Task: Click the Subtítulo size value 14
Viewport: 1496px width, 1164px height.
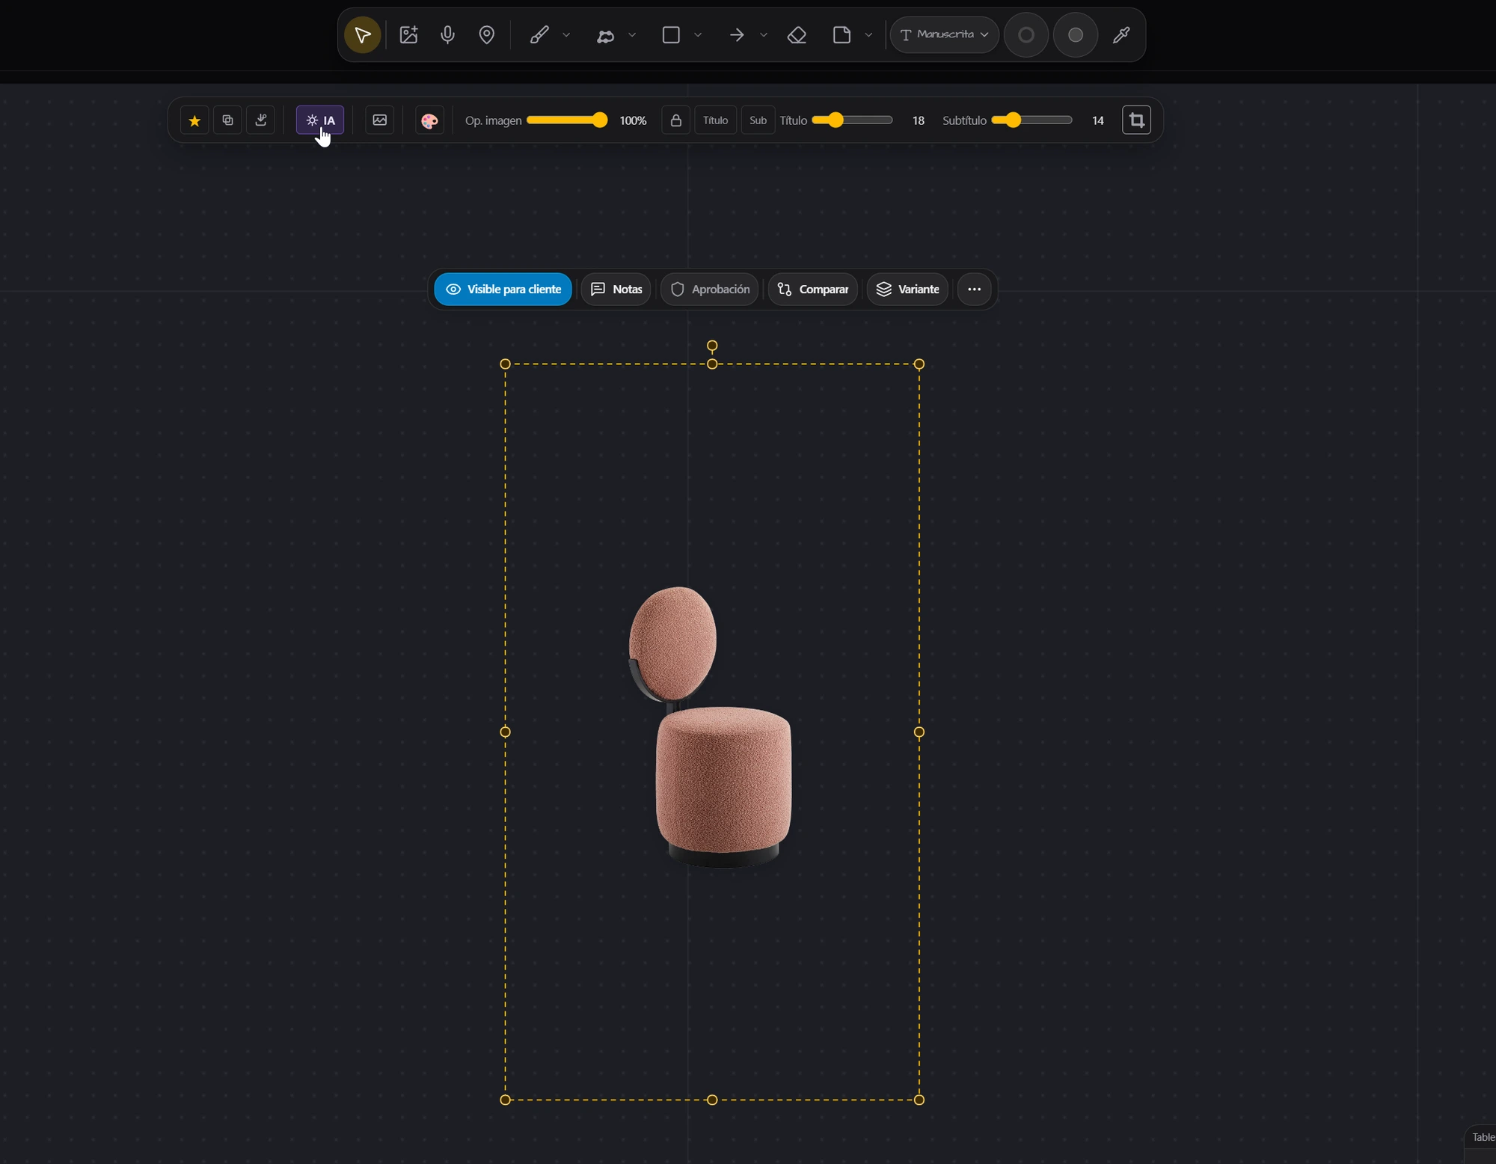Action: pyautogui.click(x=1097, y=120)
